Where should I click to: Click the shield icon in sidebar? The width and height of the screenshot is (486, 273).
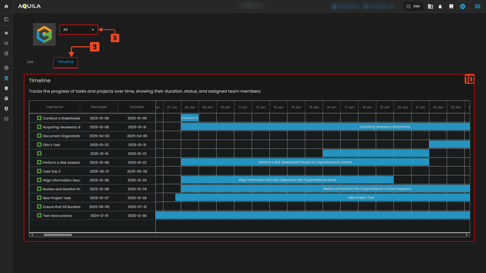pyautogui.click(x=6, y=88)
